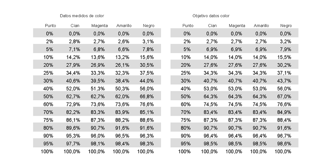Select the Magenta header in measured data table
Screen dimensions: 334x167
[x=99, y=25]
